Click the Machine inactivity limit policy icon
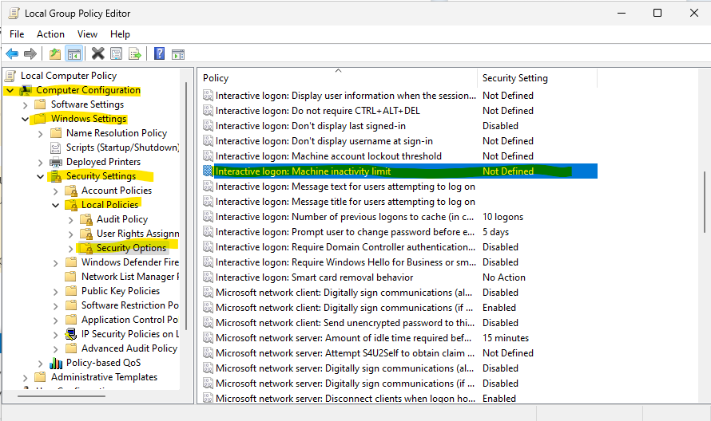Image resolution: width=711 pixels, height=421 pixels. (x=208, y=171)
